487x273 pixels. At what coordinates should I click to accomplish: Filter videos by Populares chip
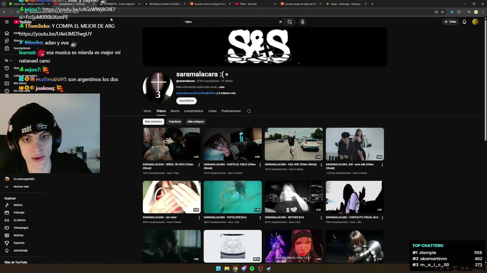[175, 122]
